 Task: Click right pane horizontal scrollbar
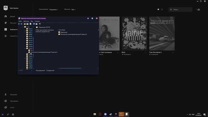[x=71, y=68]
